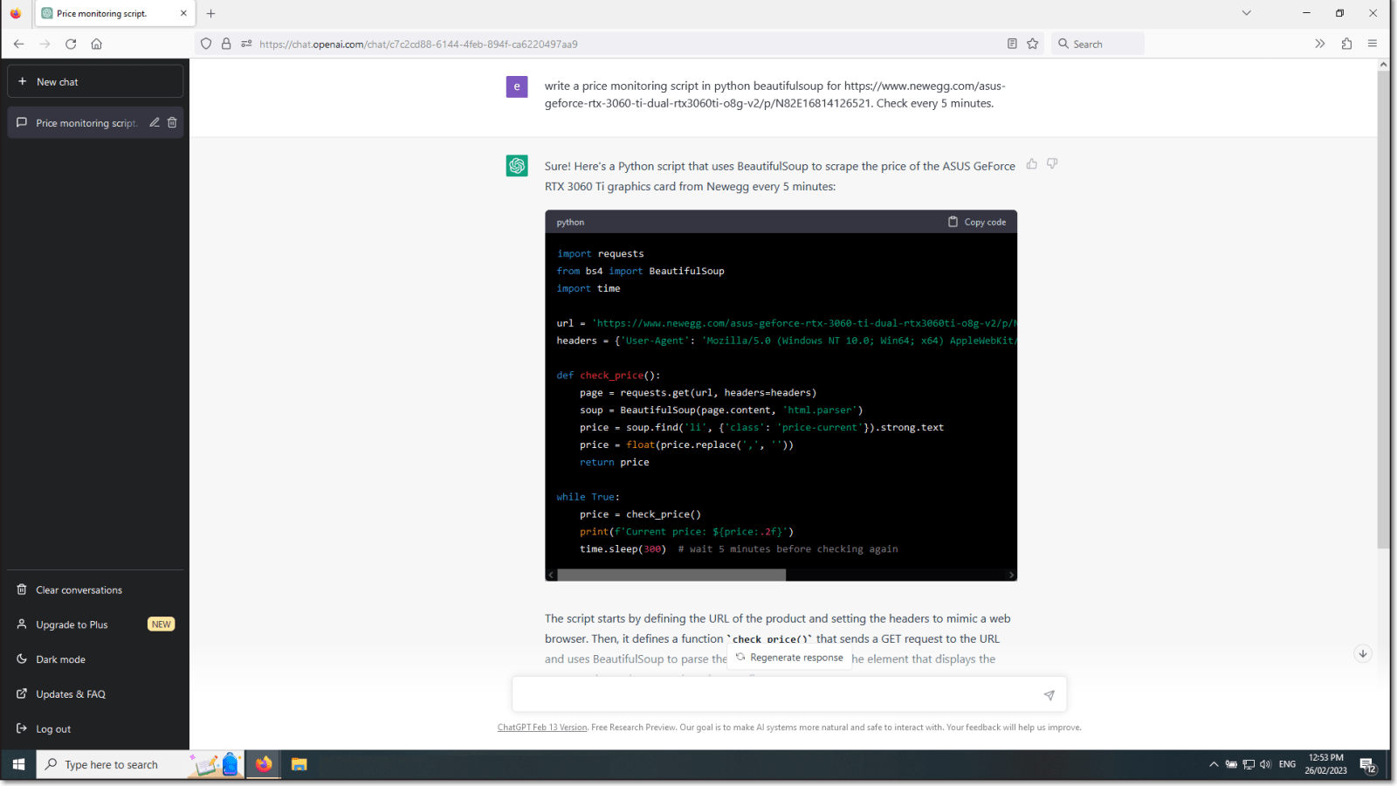Image resolution: width=1397 pixels, height=786 pixels.
Task: Select the Price monitoring script tab
Action: pos(115,13)
